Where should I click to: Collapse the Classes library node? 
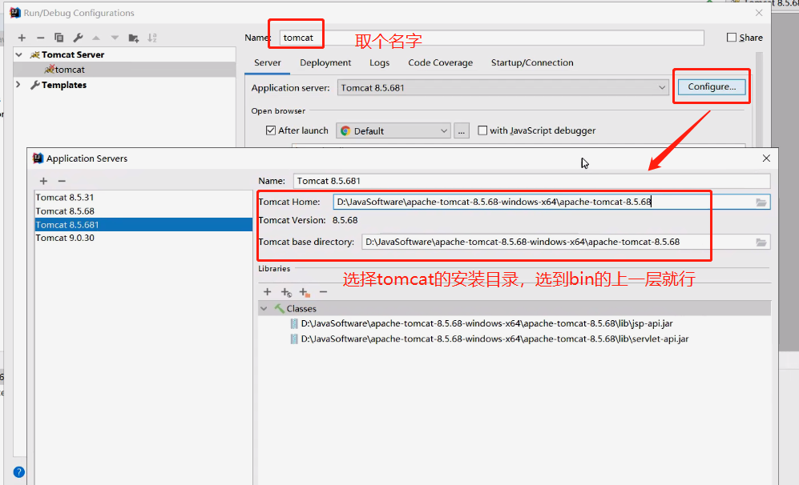tap(264, 308)
